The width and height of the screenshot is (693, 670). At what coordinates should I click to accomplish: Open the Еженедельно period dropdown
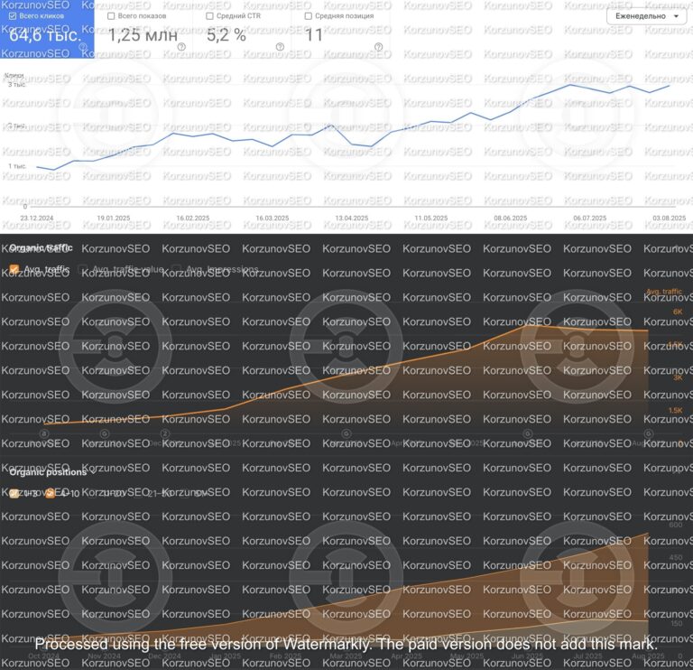click(647, 16)
